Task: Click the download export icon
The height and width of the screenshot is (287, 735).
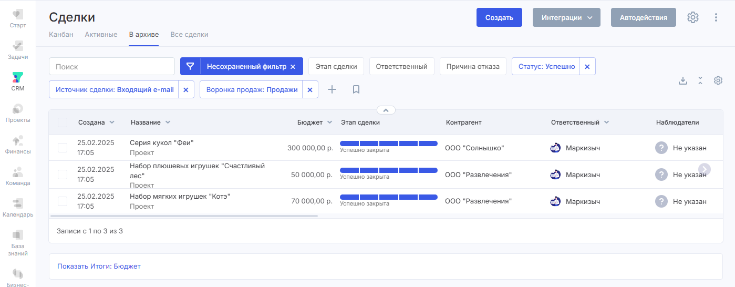Action: [x=683, y=80]
